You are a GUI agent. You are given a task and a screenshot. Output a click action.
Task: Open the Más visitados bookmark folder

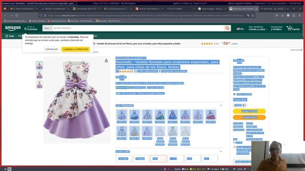tap(37, 21)
